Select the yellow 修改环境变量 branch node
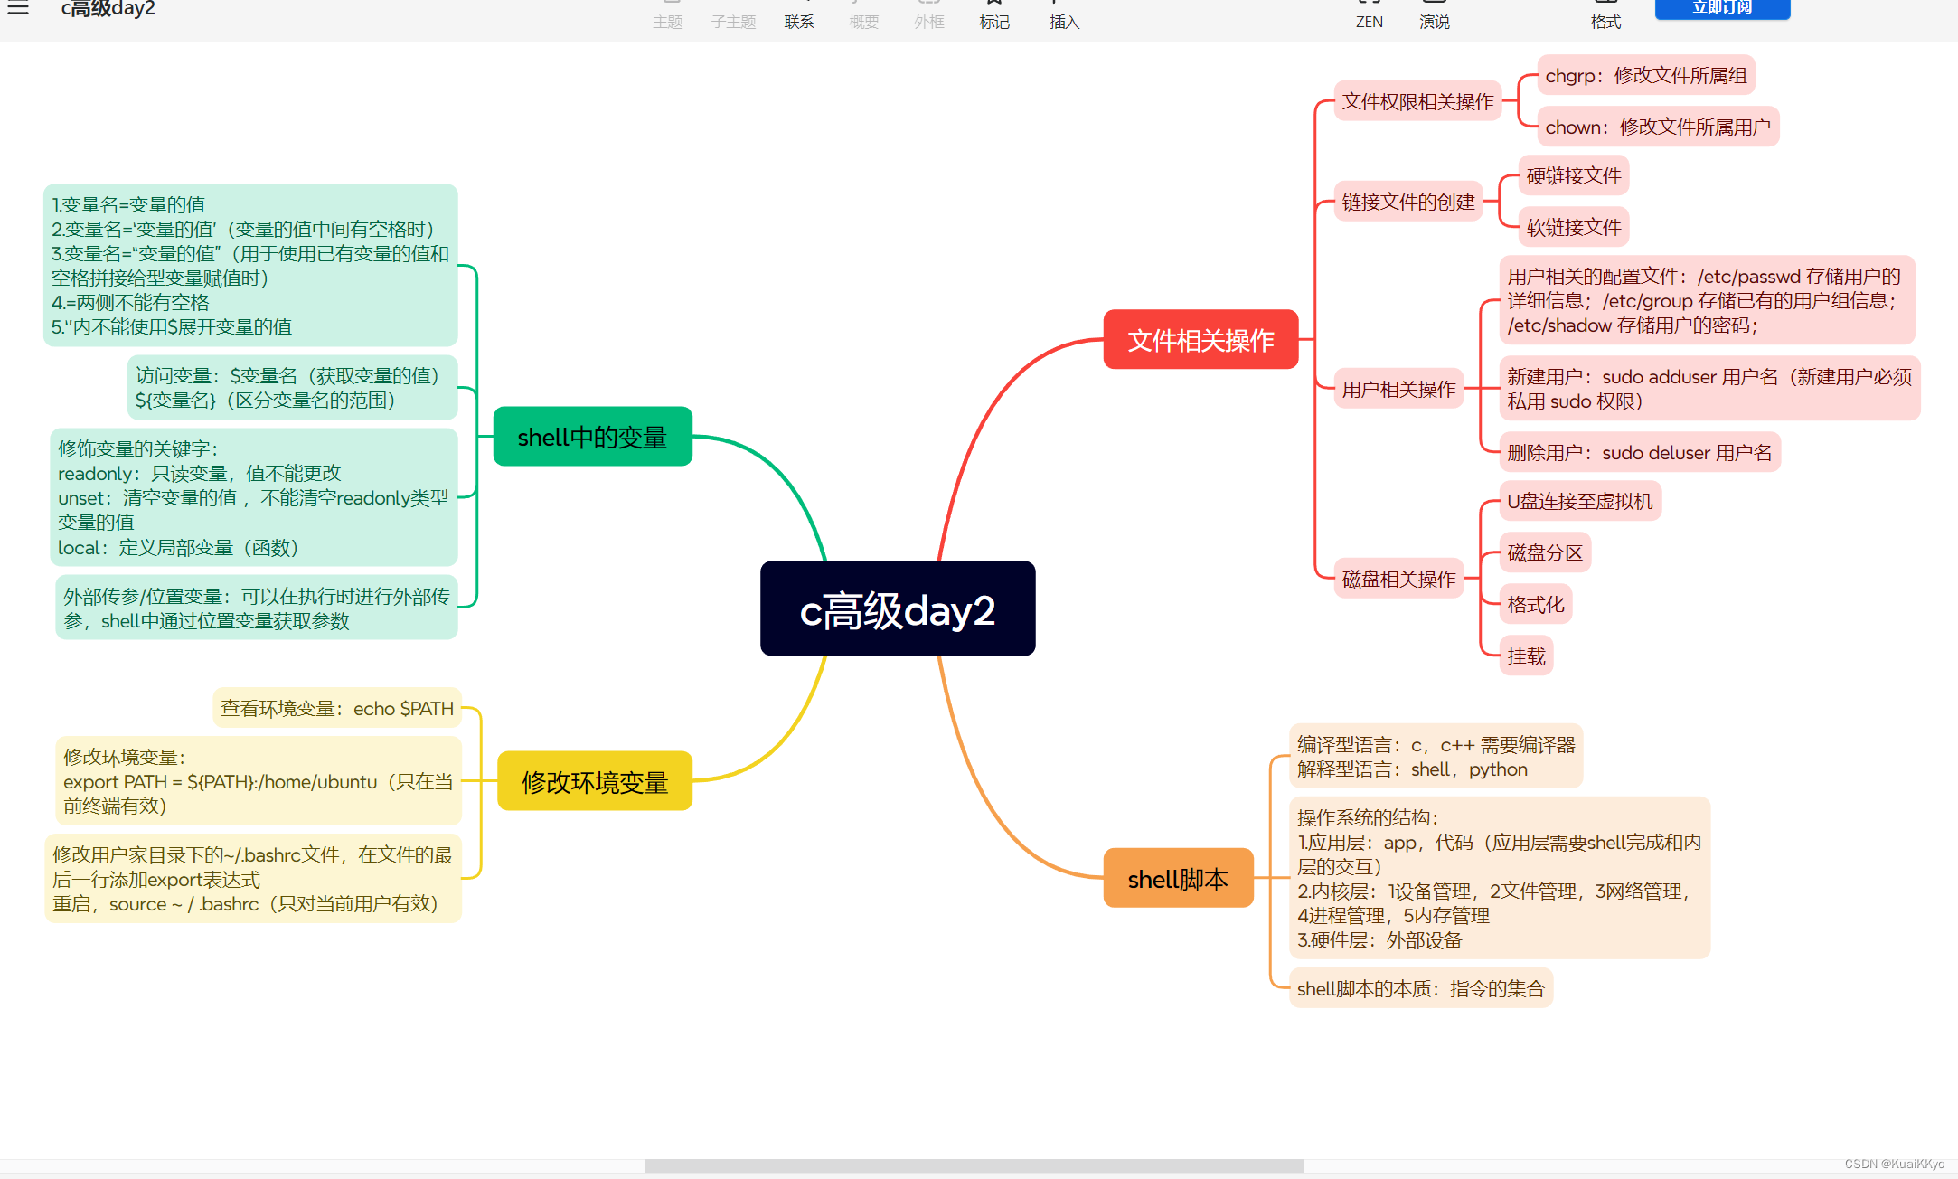Screen dimensions: 1958x1179 (x=594, y=781)
